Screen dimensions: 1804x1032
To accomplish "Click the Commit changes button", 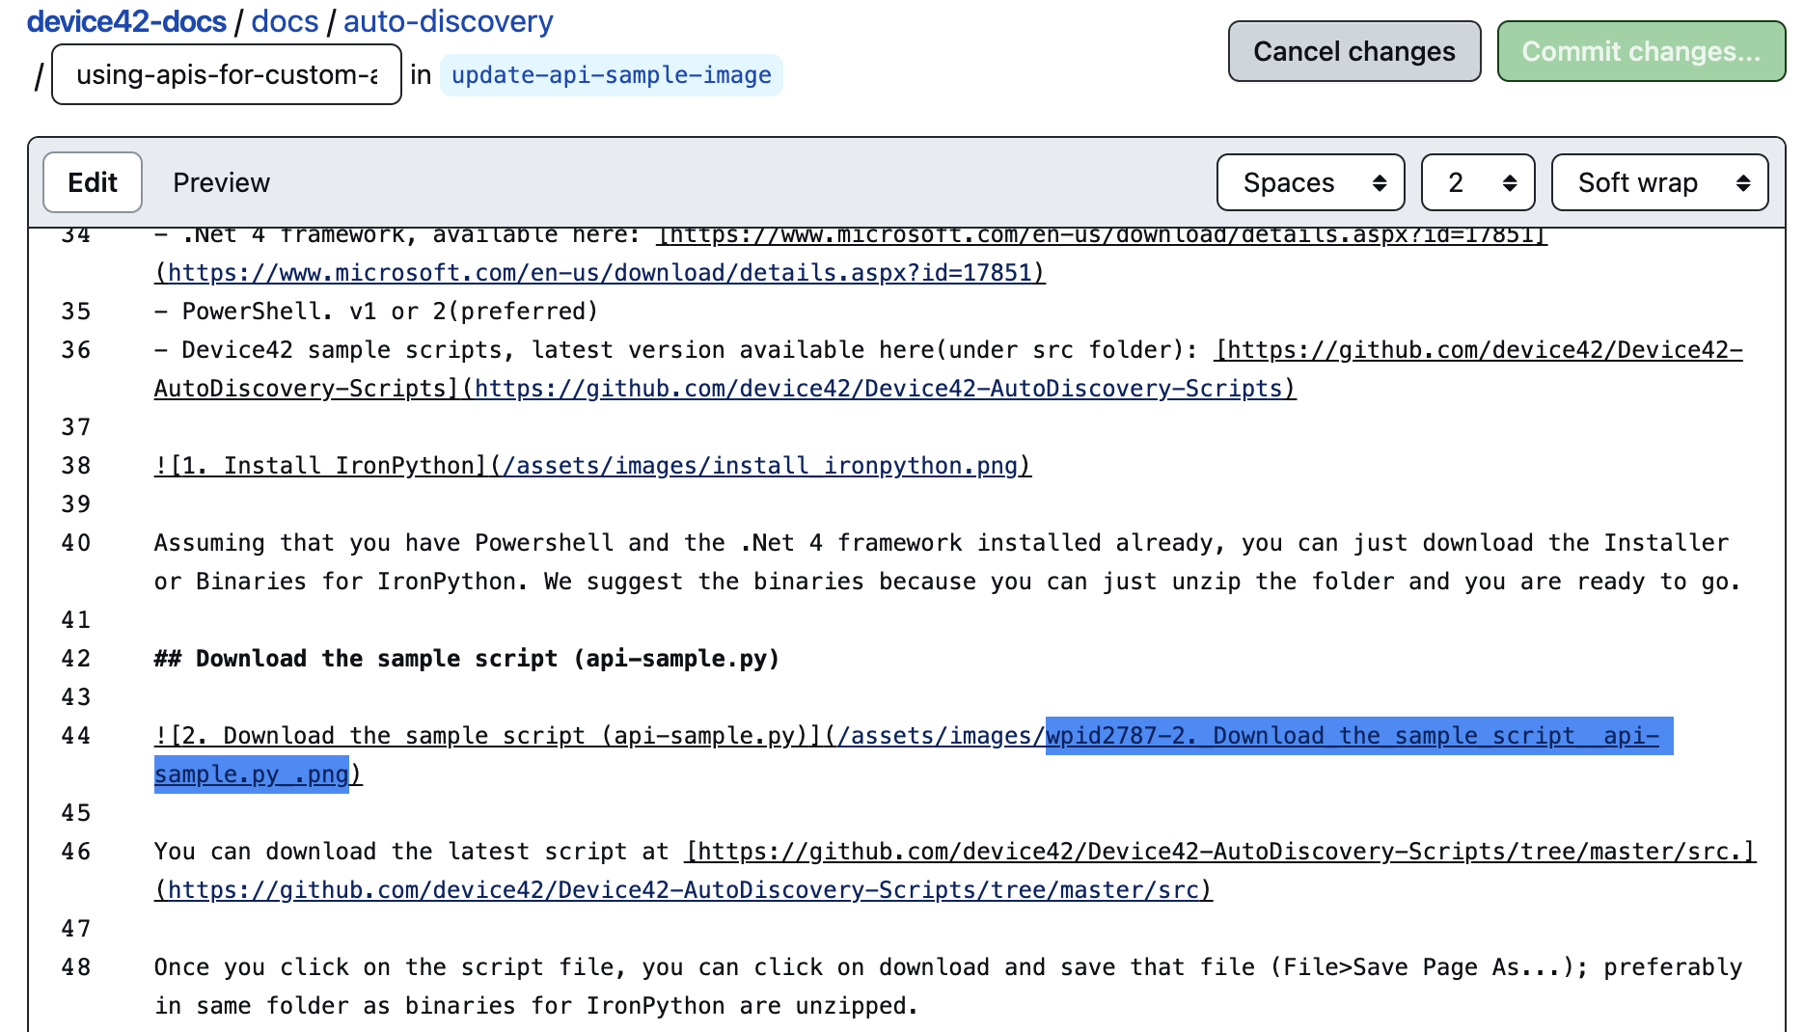I will click(x=1640, y=51).
